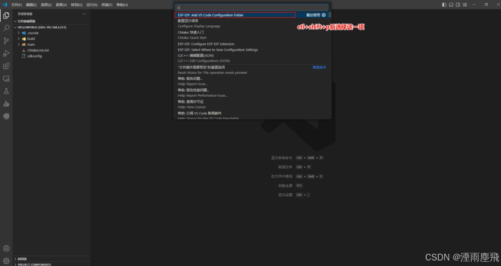Open the Testing flask icon

[x=6, y=91]
